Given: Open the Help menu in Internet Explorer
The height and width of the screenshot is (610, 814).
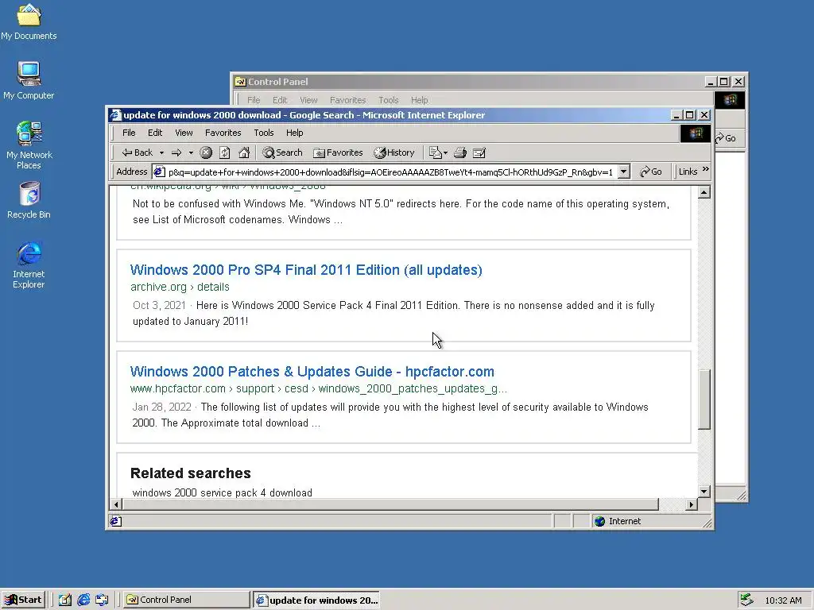Looking at the screenshot, I should coord(294,133).
